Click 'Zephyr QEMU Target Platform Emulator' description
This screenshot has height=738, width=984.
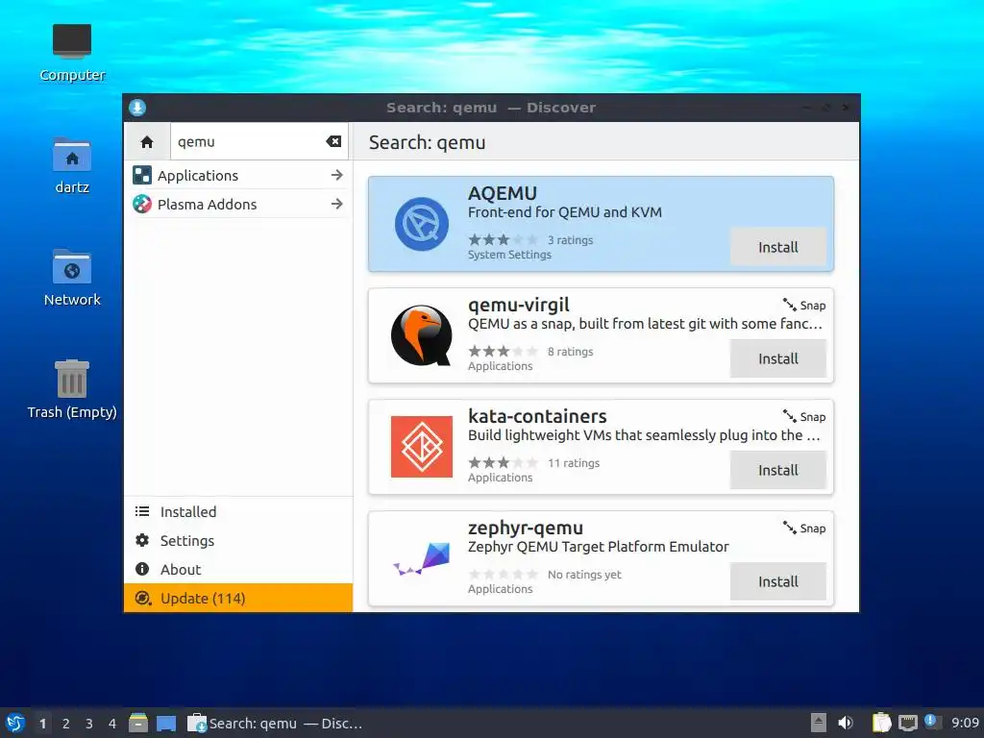(x=599, y=547)
